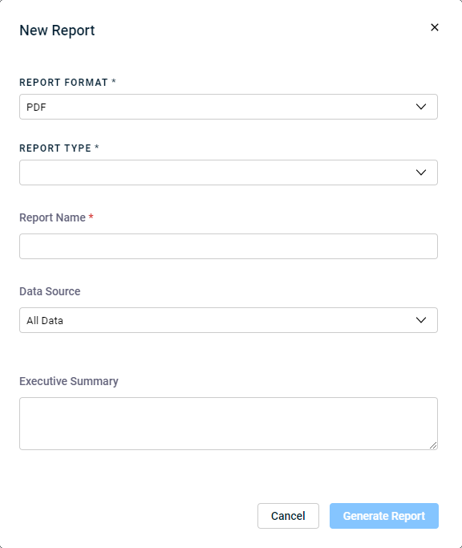Viewport: 462px width, 548px height.
Task: Close the New Report dialog
Action: click(435, 27)
